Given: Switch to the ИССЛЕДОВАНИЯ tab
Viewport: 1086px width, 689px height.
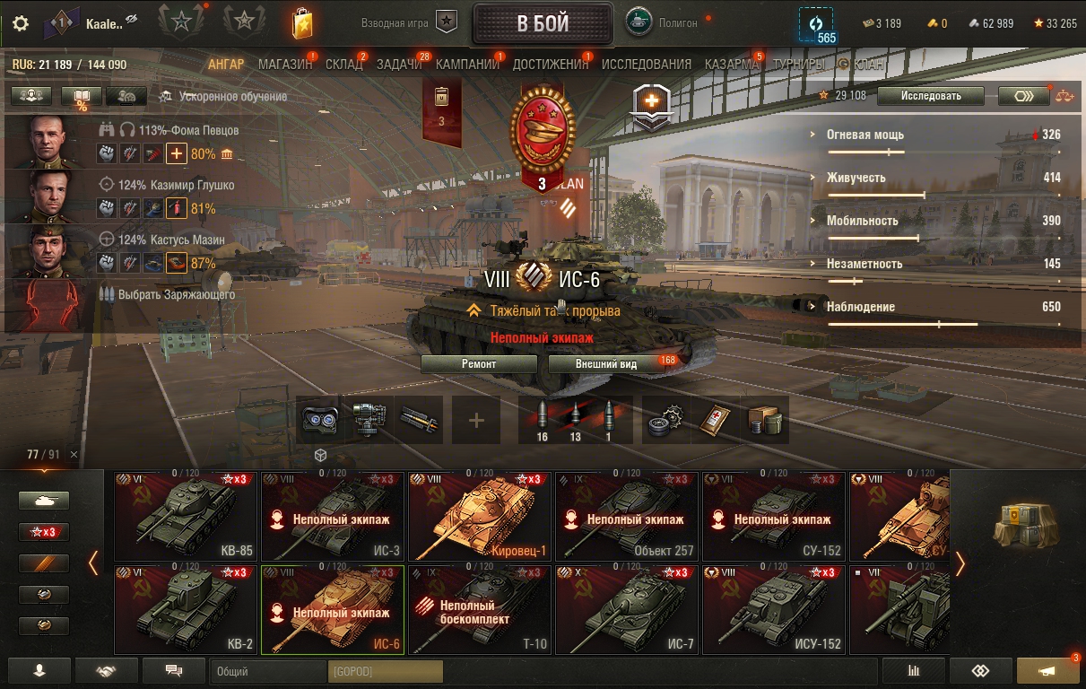Looking at the screenshot, I should point(647,65).
